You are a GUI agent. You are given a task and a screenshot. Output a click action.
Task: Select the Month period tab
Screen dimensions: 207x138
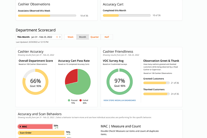coord(83,37)
